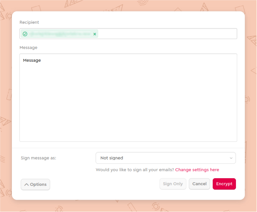Click the green verified checkmark on recipient
The height and width of the screenshot is (212, 257).
pos(25,34)
